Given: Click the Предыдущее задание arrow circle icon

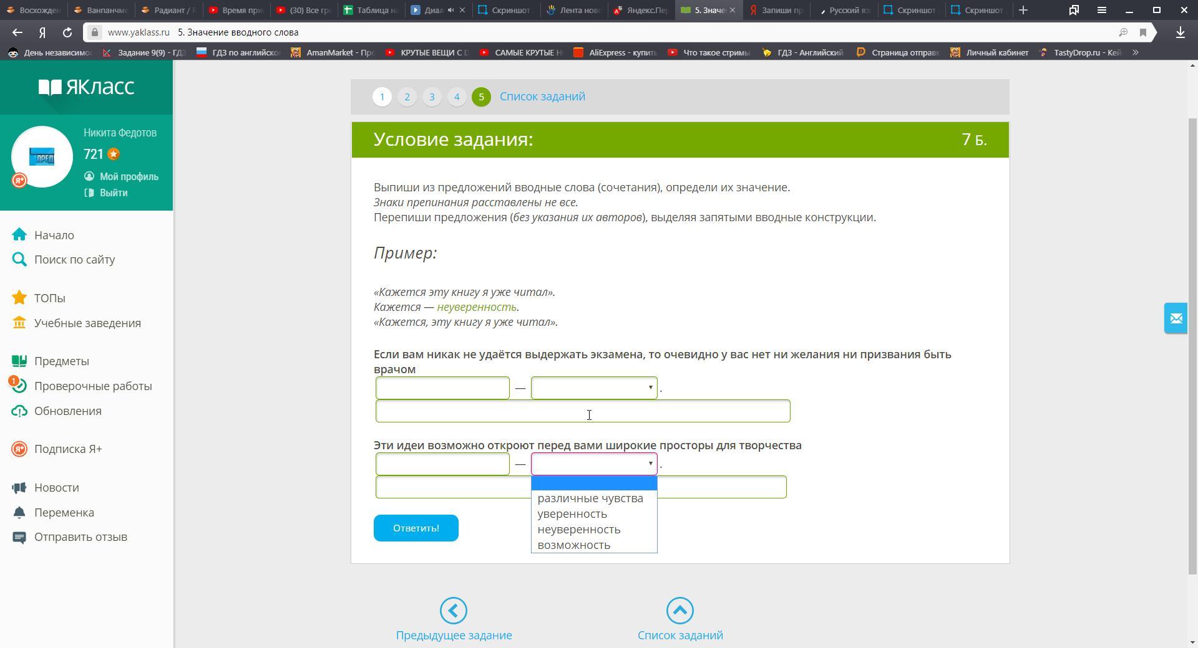Looking at the screenshot, I should coord(454,611).
